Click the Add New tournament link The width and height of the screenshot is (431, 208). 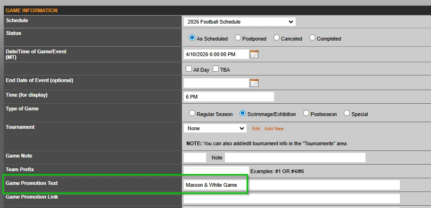coord(274,129)
